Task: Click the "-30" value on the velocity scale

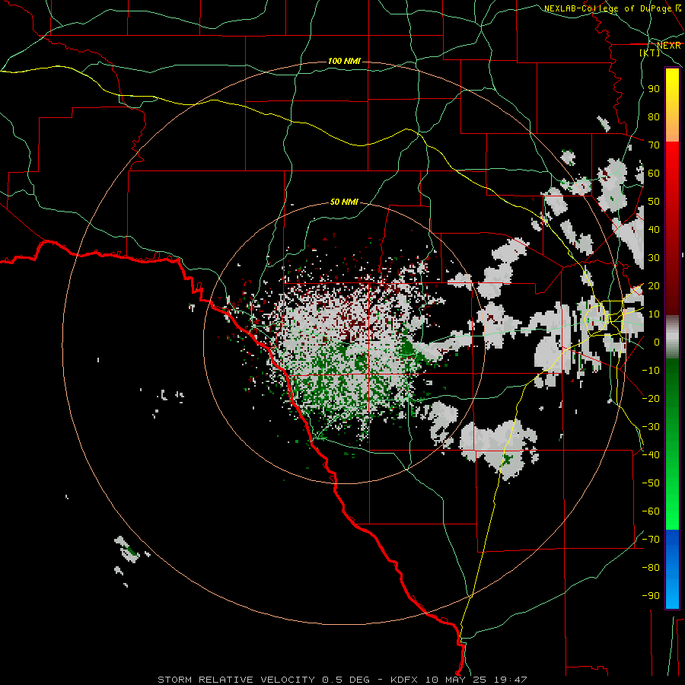Action: pyautogui.click(x=651, y=427)
